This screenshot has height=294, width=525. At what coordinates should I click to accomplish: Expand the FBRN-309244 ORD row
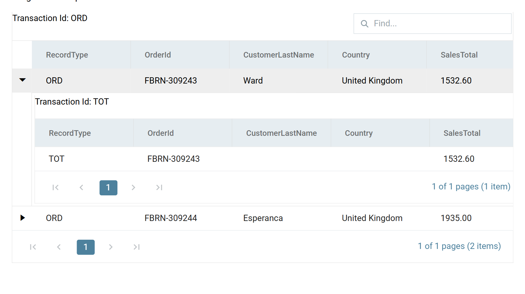click(22, 218)
